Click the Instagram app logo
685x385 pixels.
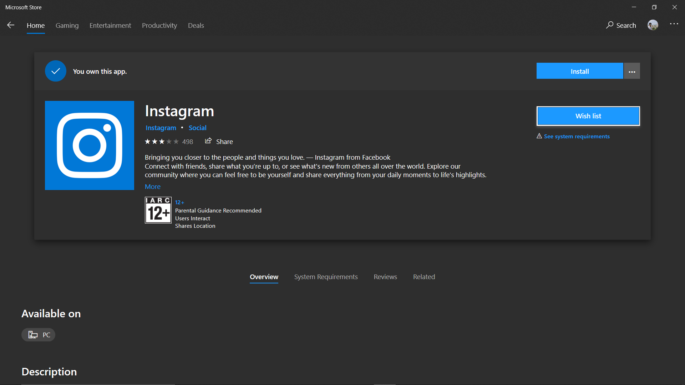tap(90, 145)
